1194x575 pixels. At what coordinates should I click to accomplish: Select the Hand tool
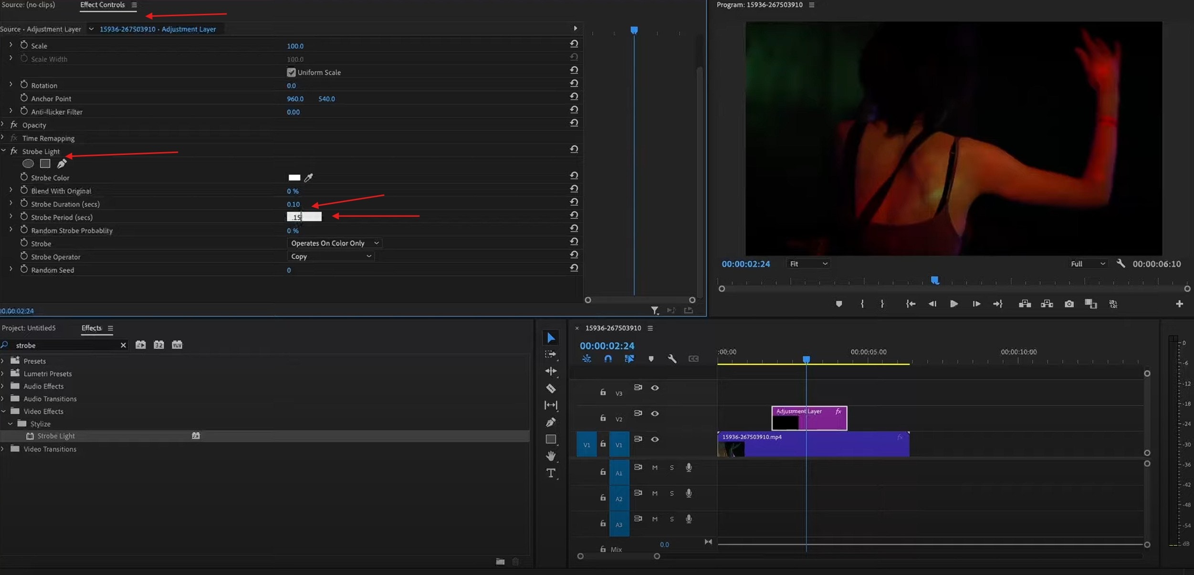tap(551, 456)
